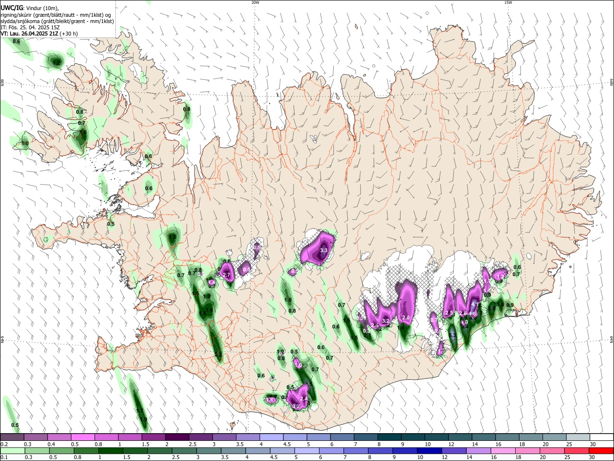Click the "VT: Lau. 26.04.2025 21Z (+30 h)" line

point(39,34)
